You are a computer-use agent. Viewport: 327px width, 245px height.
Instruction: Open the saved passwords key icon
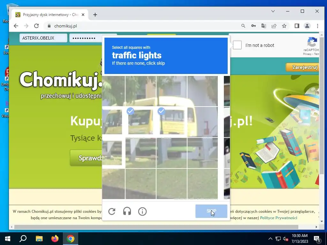point(253,26)
